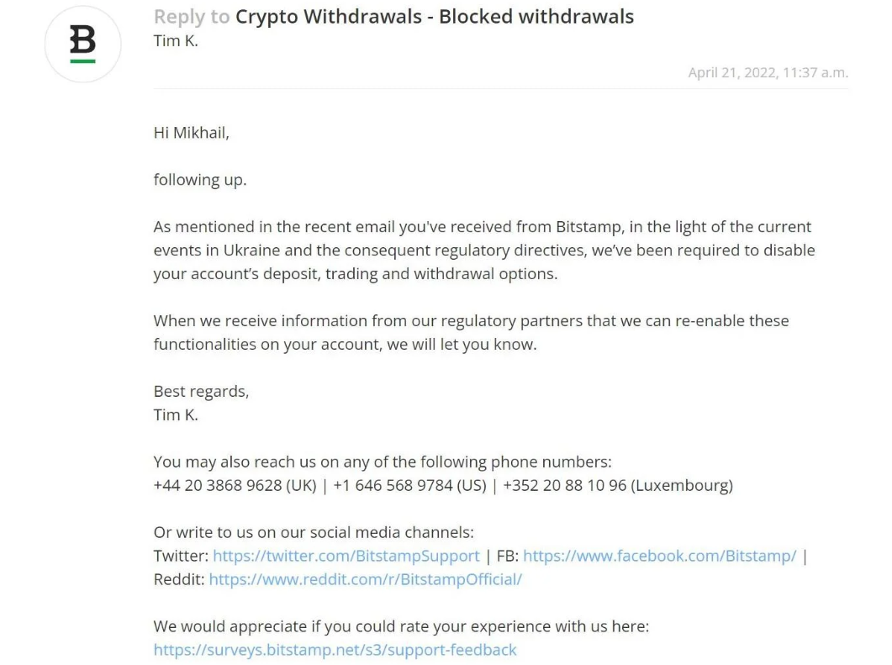This screenshot has height=665, width=892.
Task: Click the 'following up.' line
Action: point(200,180)
